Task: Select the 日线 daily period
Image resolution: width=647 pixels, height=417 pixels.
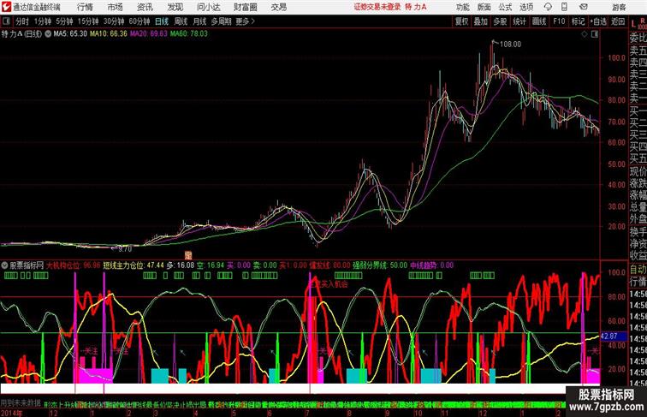Action: tap(162, 21)
